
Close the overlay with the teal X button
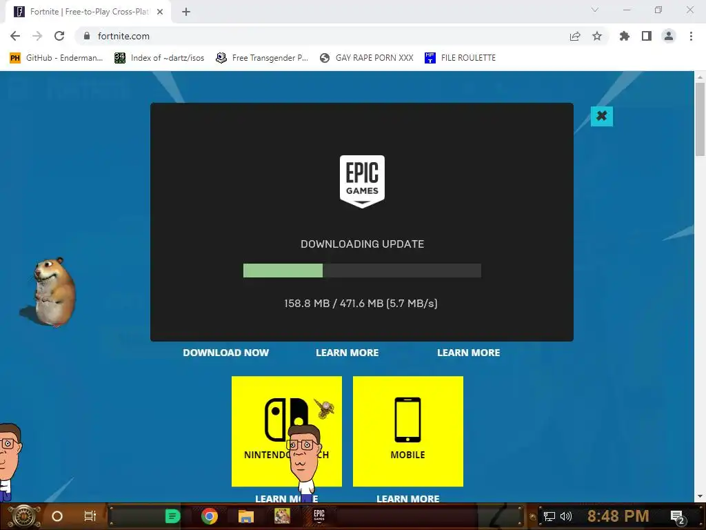(601, 116)
